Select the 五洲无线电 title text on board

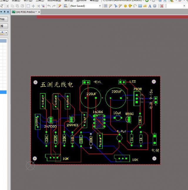click(x=57, y=85)
